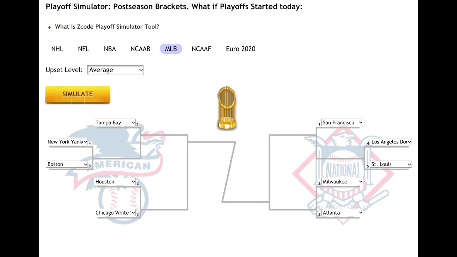Expand 'What is Zcode Playoff Simulator Tool?'
This screenshot has width=457, height=257.
(107, 27)
